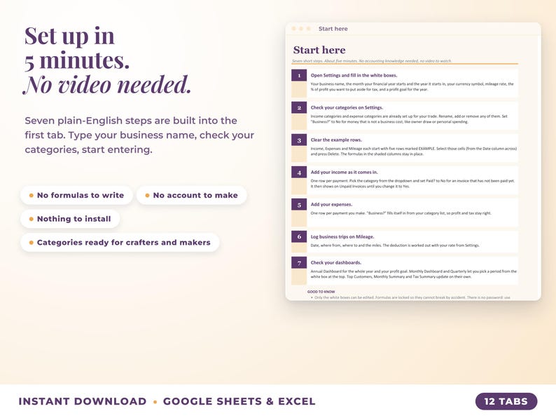
Task: Click the 'Set up in' headline line
Action: coord(69,36)
